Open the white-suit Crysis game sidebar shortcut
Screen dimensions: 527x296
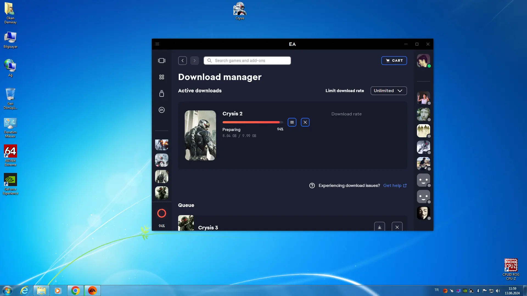pos(162,160)
